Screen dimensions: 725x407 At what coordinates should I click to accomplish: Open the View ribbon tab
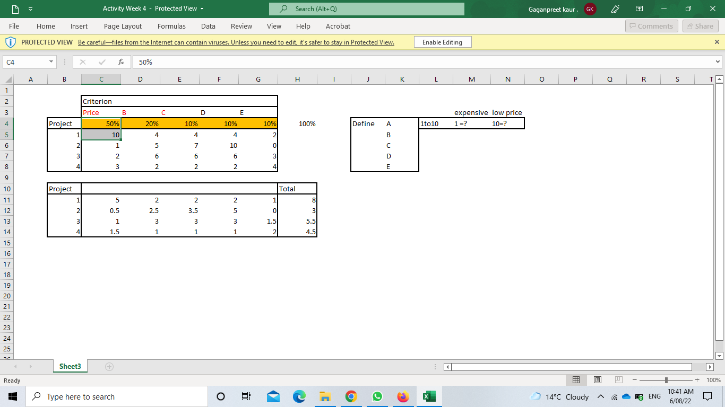point(274,26)
